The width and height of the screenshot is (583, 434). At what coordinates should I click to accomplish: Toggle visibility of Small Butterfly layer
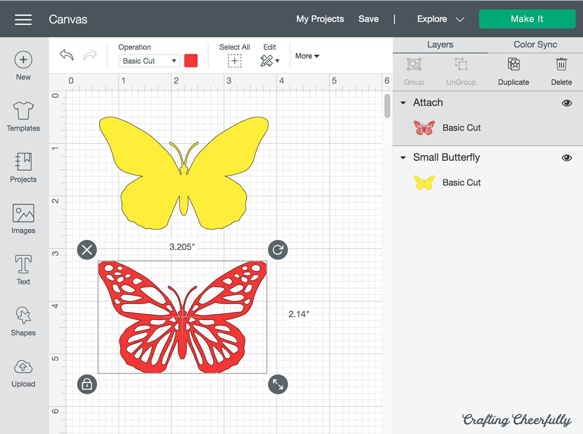point(567,158)
